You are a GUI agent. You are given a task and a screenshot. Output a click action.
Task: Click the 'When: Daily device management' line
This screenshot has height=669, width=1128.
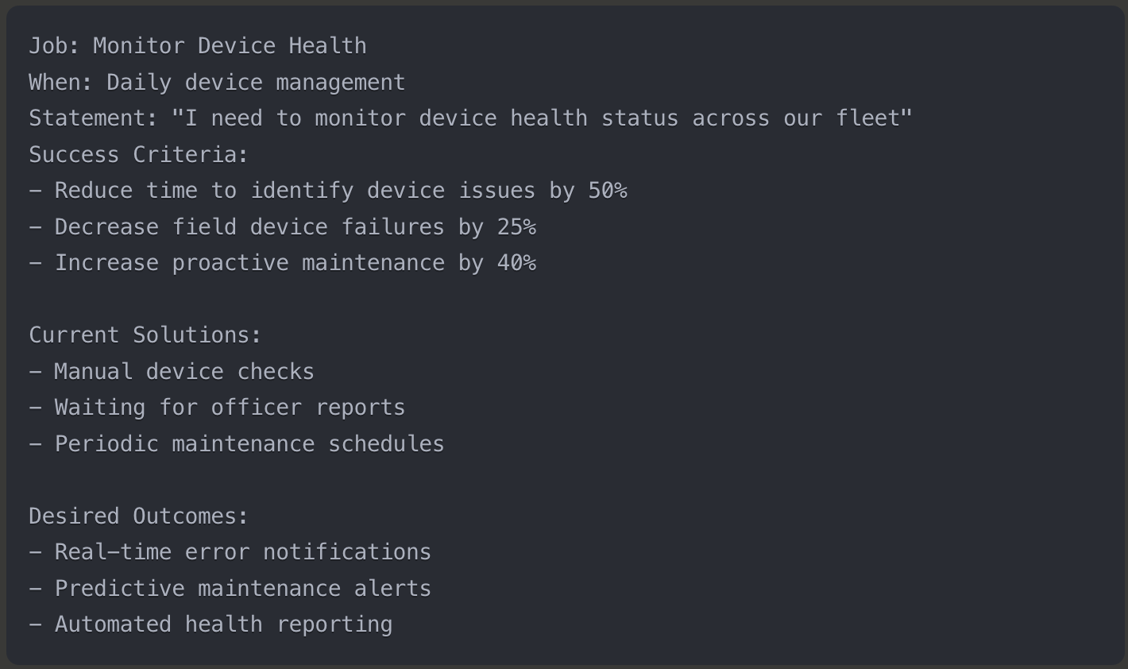pos(217,83)
